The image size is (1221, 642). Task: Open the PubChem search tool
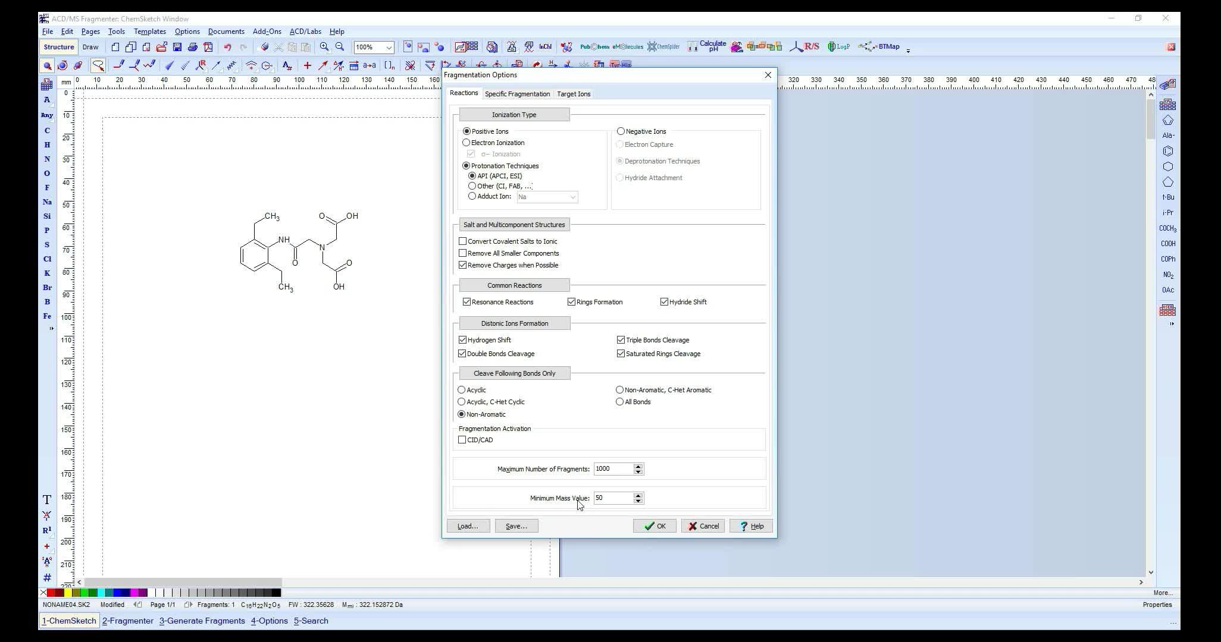pos(594,47)
